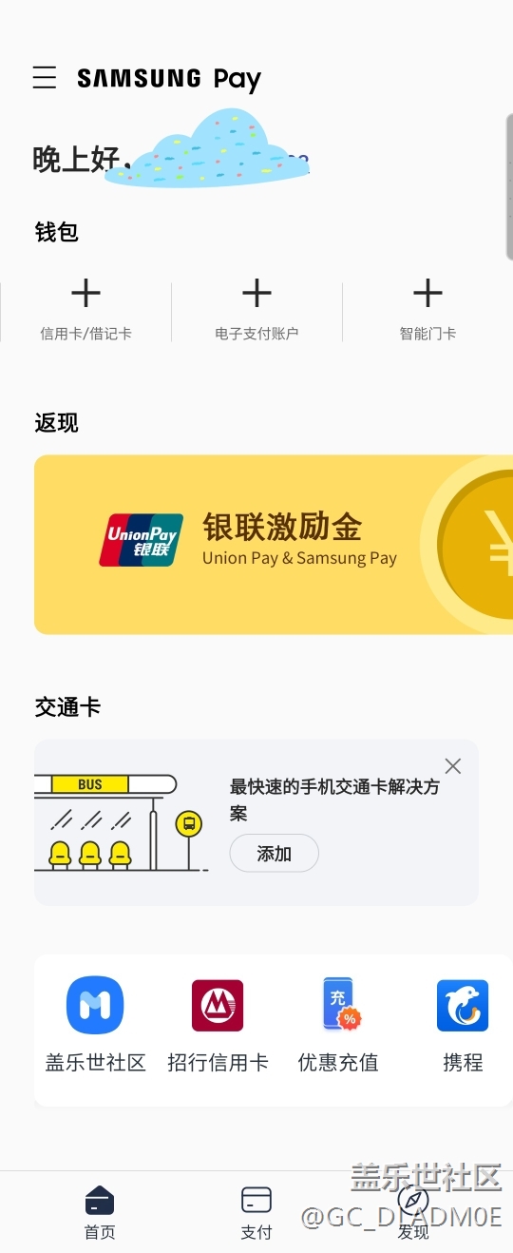
Task: Open the 银联激励金 cashback banner
Action: [x=274, y=544]
